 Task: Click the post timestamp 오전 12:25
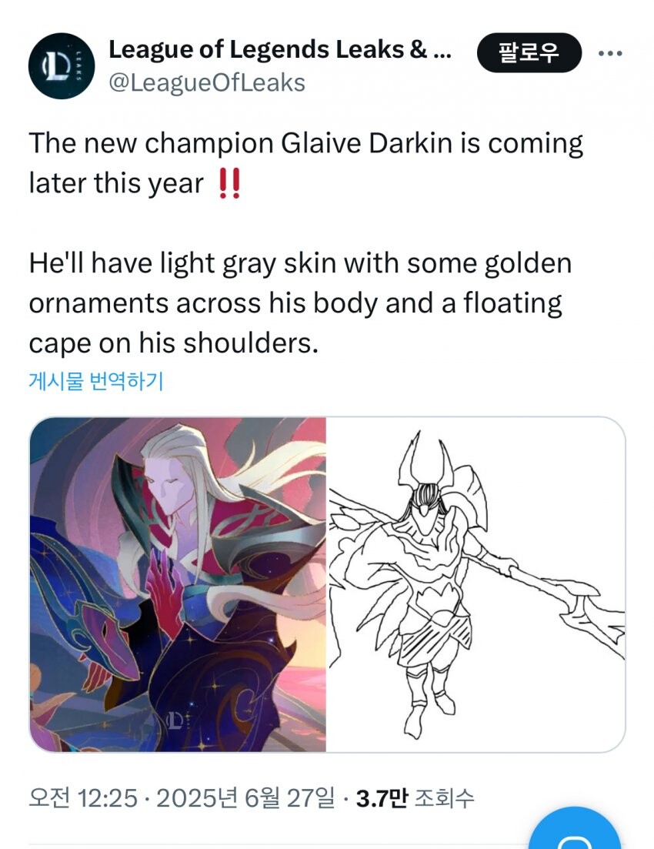click(x=83, y=797)
